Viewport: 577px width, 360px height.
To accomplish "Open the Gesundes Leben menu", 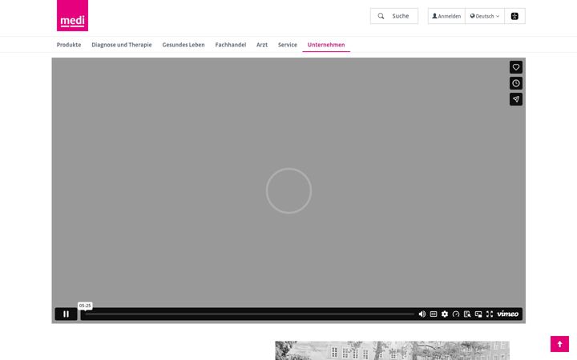I will tap(184, 45).
